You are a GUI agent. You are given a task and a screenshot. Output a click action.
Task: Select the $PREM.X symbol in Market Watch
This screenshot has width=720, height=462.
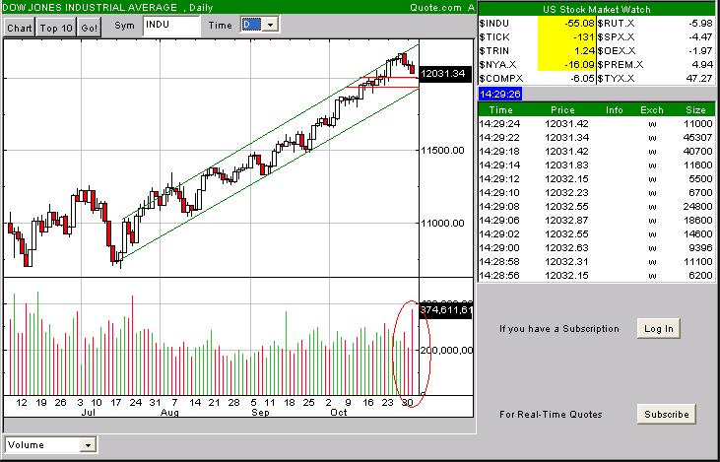621,64
